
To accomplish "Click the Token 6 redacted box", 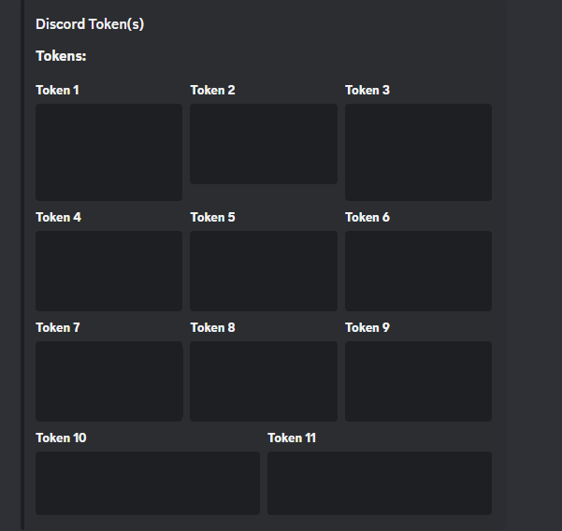I will (418, 271).
